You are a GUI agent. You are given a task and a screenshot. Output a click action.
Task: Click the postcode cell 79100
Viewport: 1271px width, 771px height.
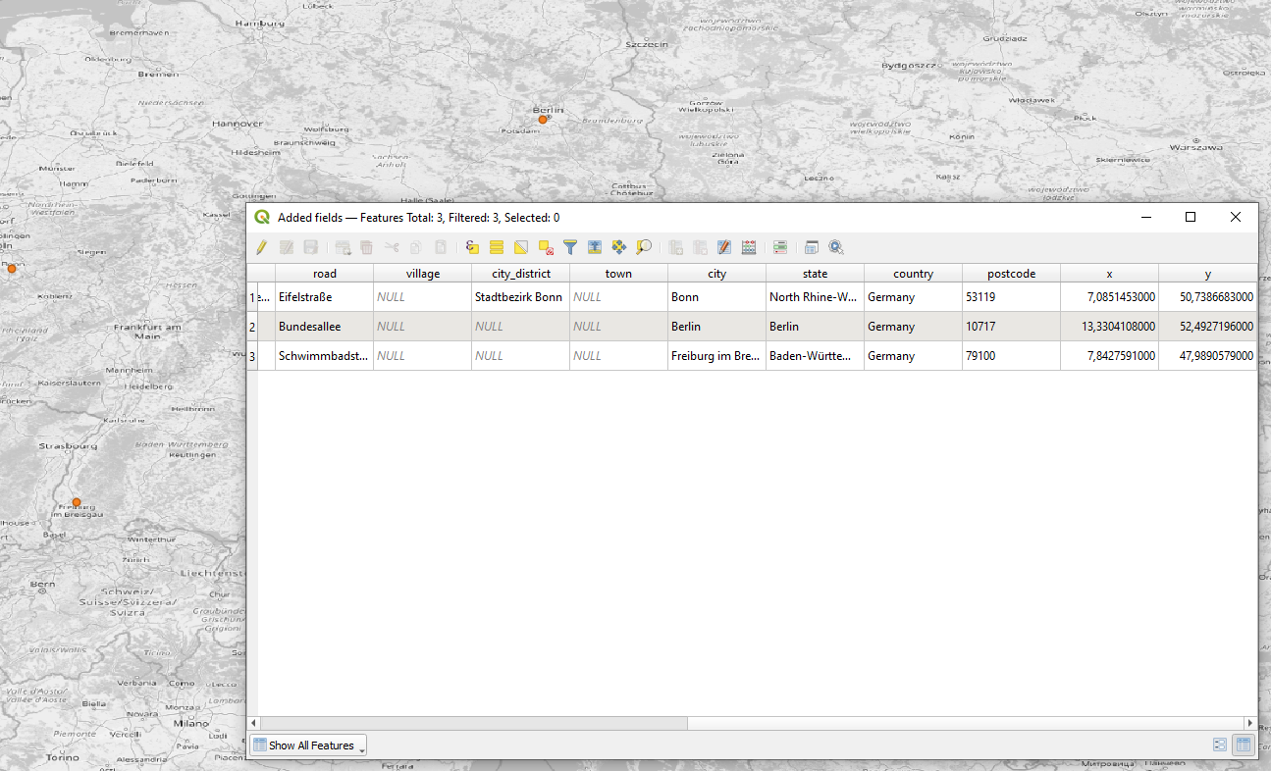click(x=1012, y=356)
